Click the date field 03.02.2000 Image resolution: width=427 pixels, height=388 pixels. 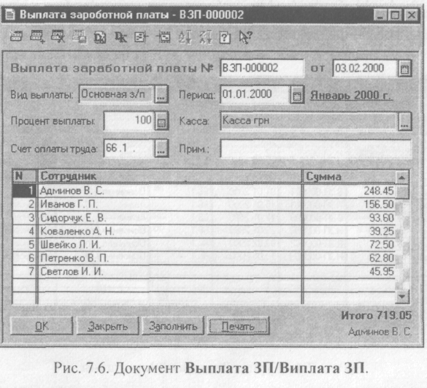tap(365, 69)
